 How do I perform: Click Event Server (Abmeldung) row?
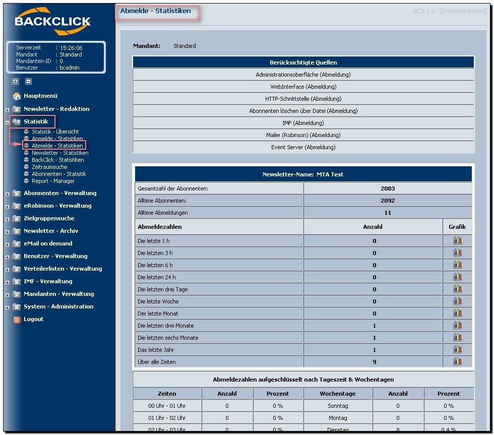click(x=303, y=147)
